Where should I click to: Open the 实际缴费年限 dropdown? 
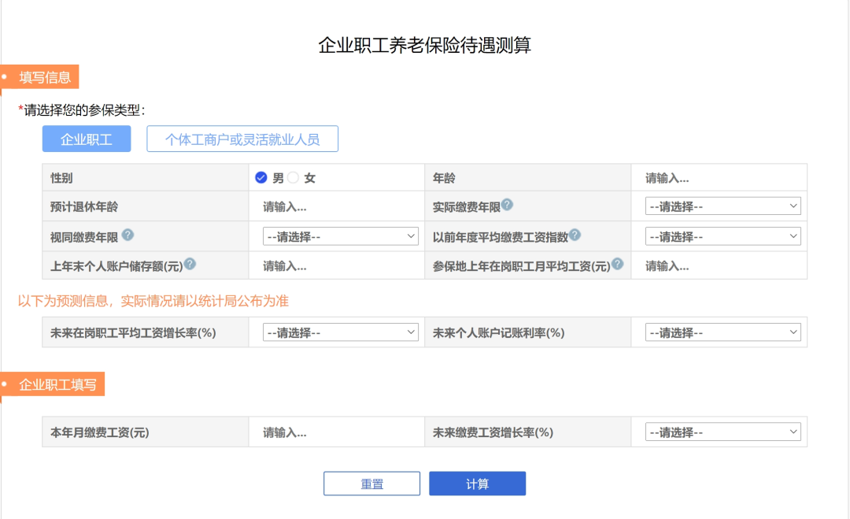pyautogui.click(x=722, y=206)
